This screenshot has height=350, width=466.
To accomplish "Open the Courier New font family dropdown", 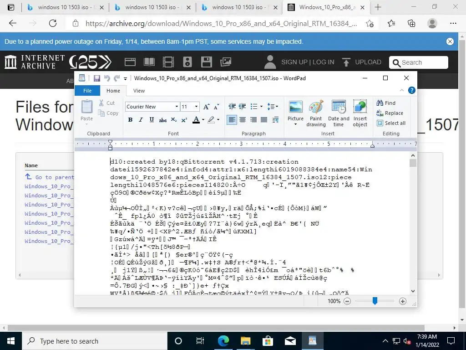I will coord(177,107).
